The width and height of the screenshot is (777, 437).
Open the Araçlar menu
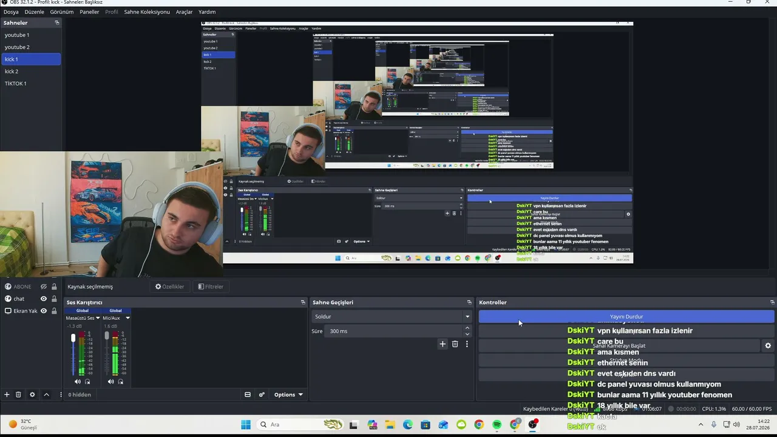coord(184,12)
